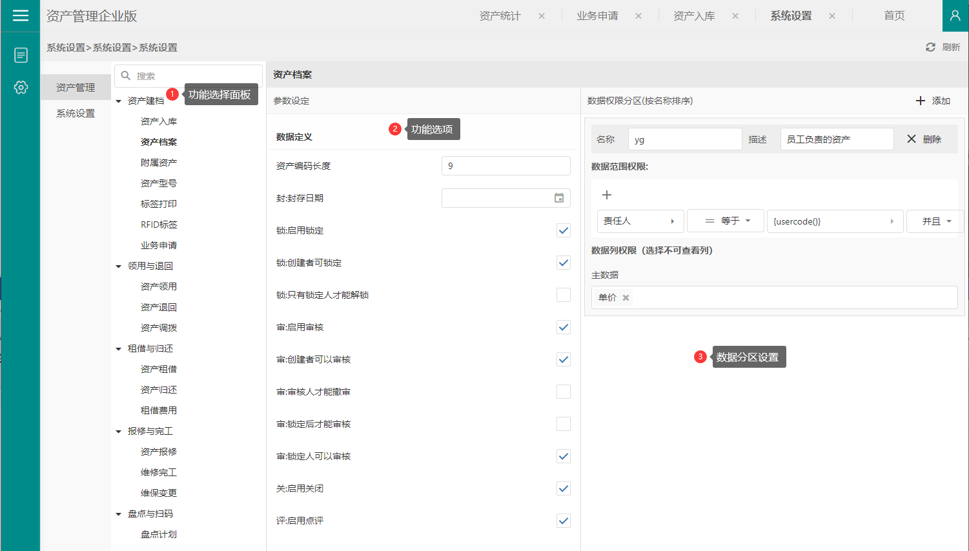Open 租借费用 in the tree
The height and width of the screenshot is (551, 969).
pos(159,410)
